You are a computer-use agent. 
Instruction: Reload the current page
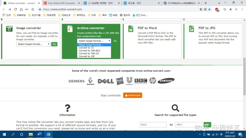tap(15, 10)
